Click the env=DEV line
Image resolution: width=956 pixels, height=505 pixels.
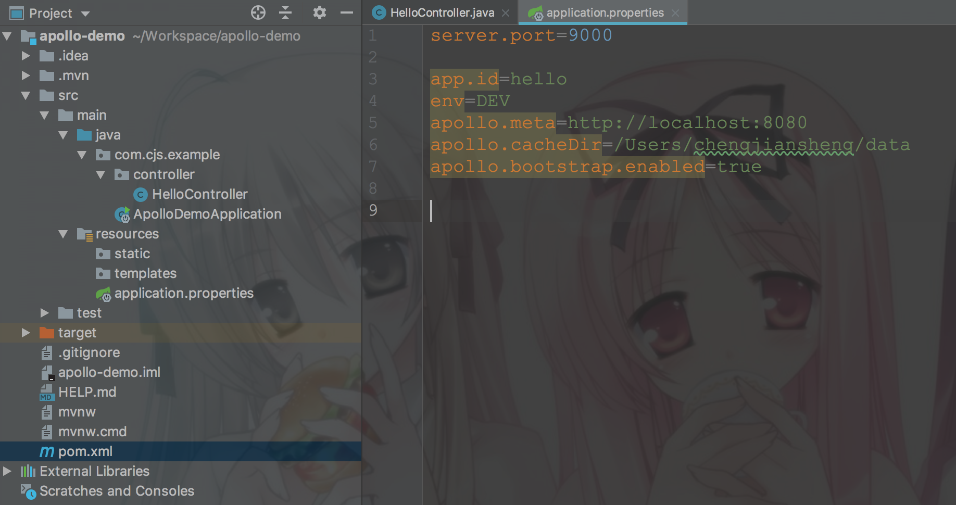(x=470, y=101)
